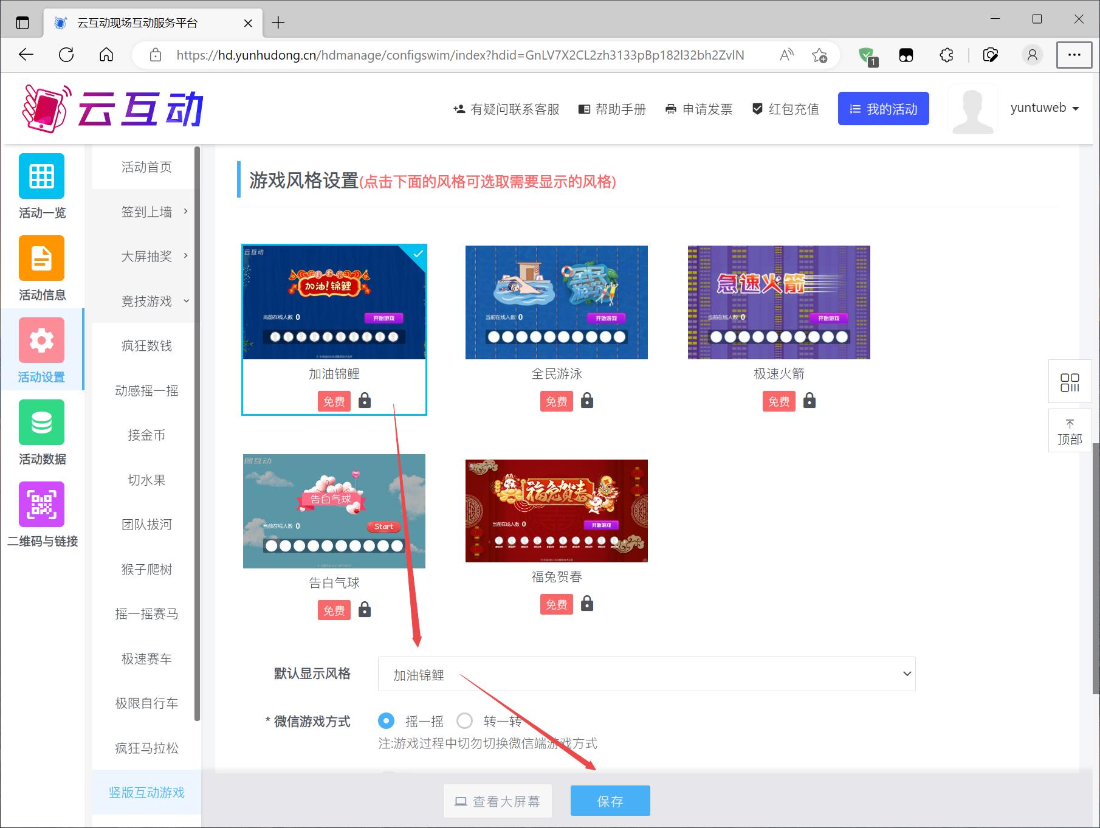Open the 极速赛车 game settings
Image resolution: width=1100 pixels, height=828 pixels.
(x=146, y=658)
